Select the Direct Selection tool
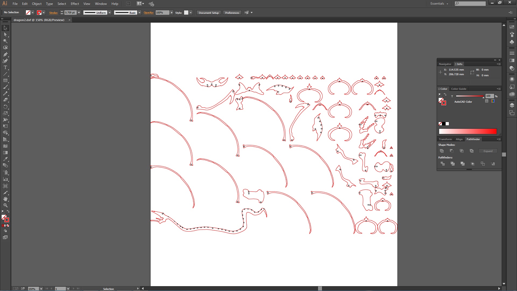This screenshot has height=291, width=517. tap(5, 34)
